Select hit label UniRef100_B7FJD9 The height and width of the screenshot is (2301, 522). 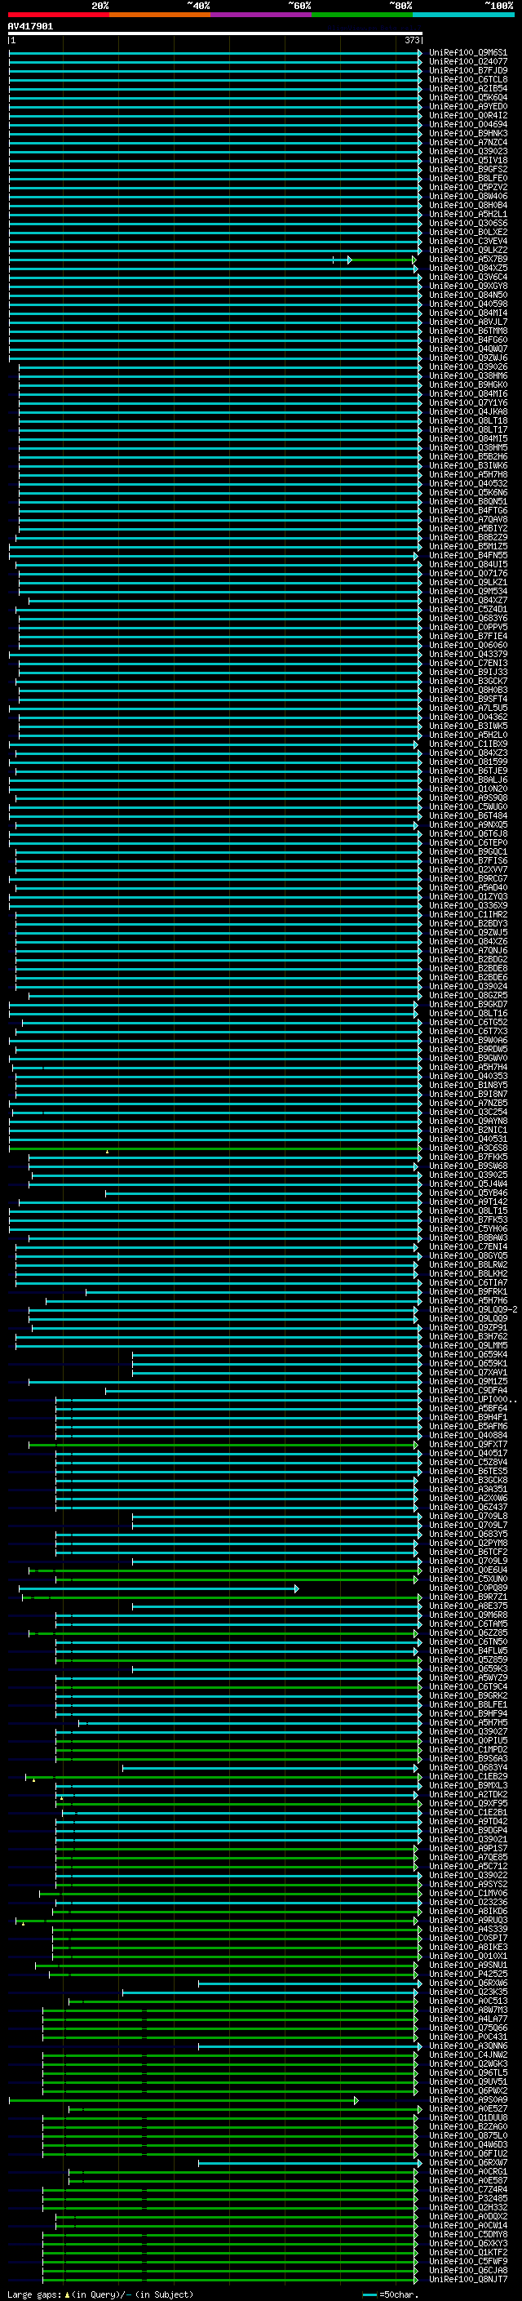[x=467, y=70]
